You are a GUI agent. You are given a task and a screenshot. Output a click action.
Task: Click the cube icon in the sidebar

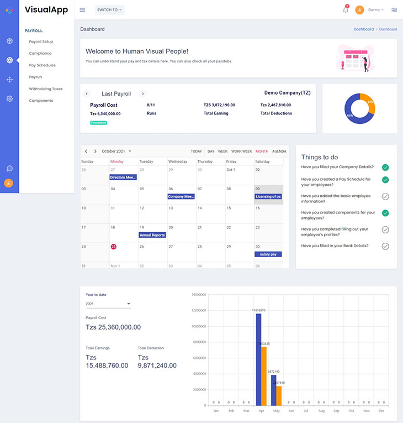pos(9,41)
